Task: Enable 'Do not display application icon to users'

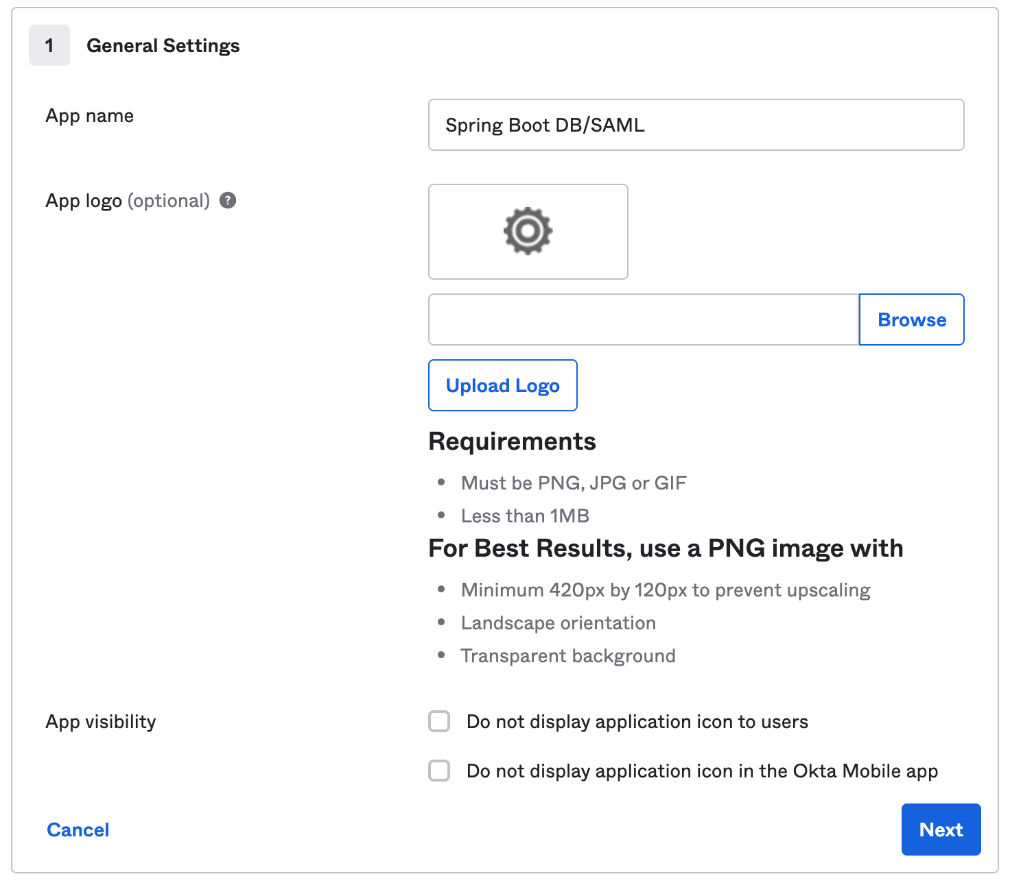Action: pyautogui.click(x=439, y=721)
